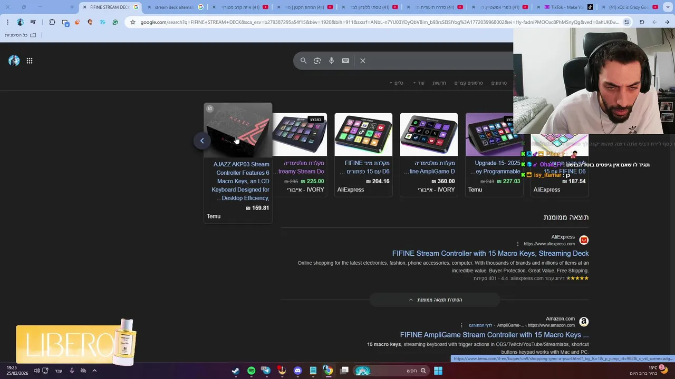This screenshot has height=379, width=675.
Task: Go to previous products in carousel
Action: coord(202,141)
